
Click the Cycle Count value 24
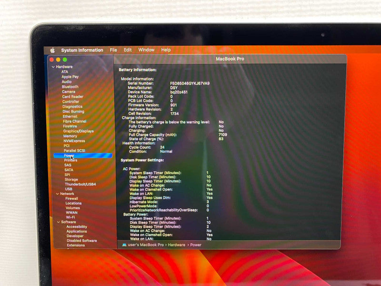[162, 147]
